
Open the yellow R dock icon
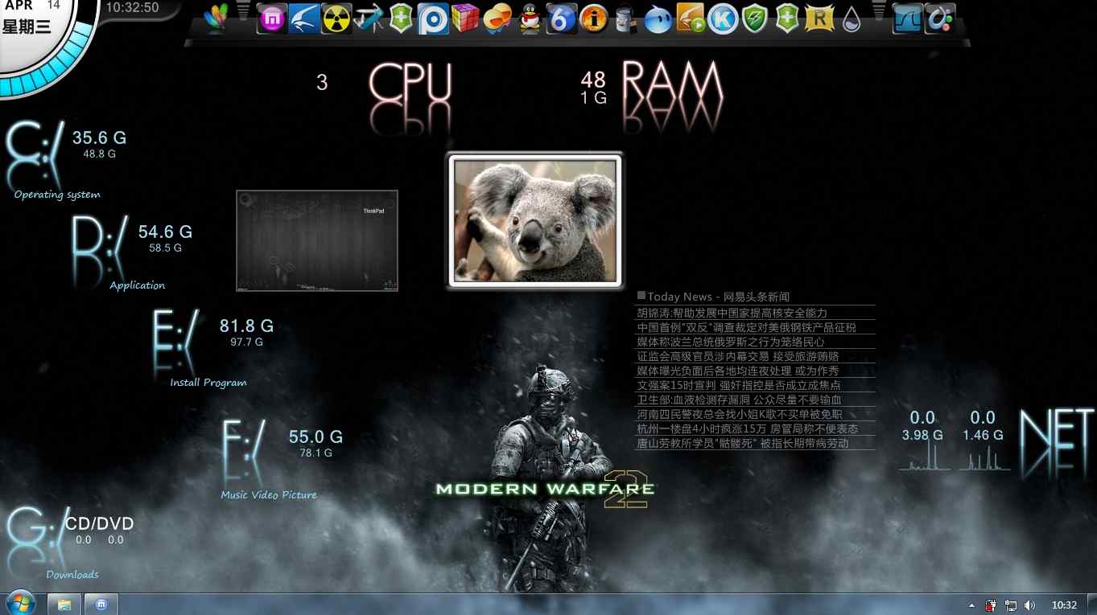coord(819,18)
